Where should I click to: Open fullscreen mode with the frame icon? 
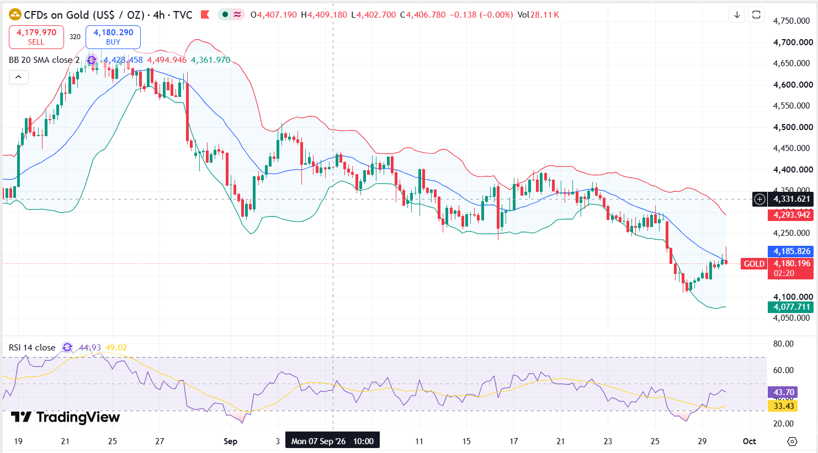tap(756, 15)
